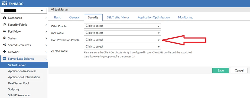Switch to the General tab

pyautogui.click(x=74, y=17)
